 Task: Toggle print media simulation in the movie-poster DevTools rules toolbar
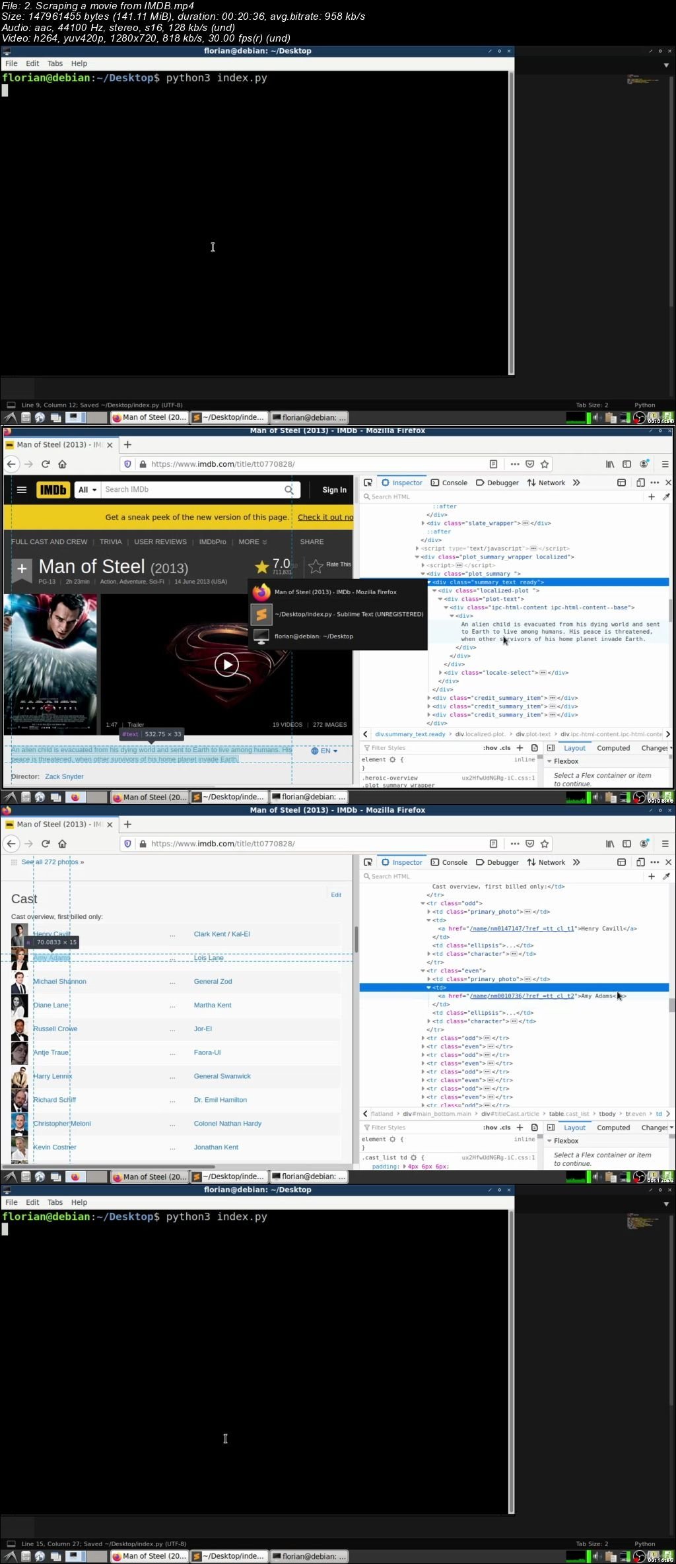[x=534, y=748]
